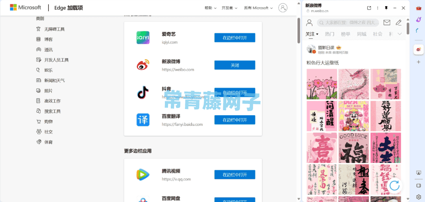The image size is (425, 202).
Task: Click the https://fanyi.baidu.com address text
Action: [182, 124]
